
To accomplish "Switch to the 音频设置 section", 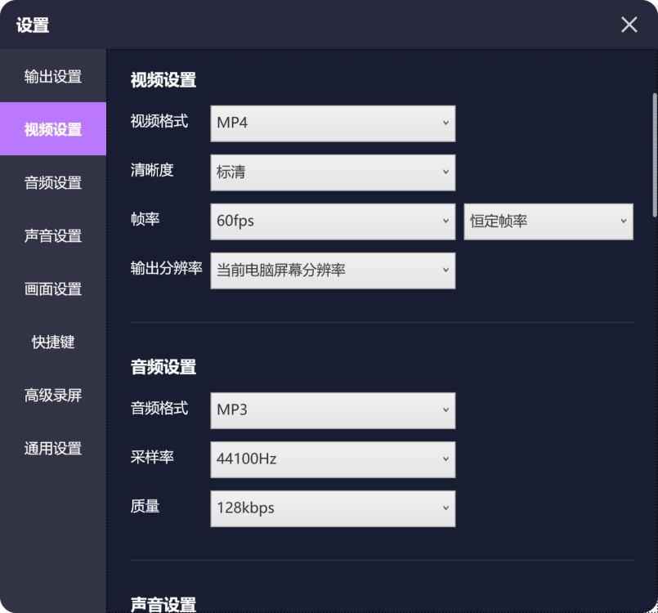I will 52,182.
